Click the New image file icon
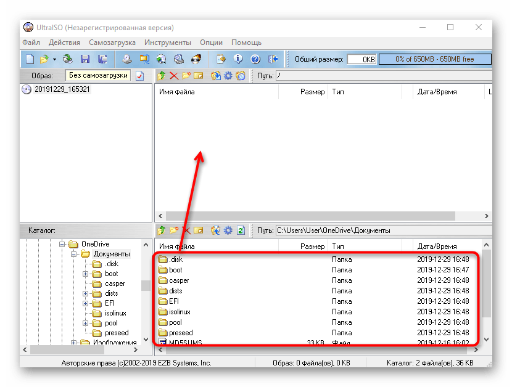 pyautogui.click(x=30, y=60)
